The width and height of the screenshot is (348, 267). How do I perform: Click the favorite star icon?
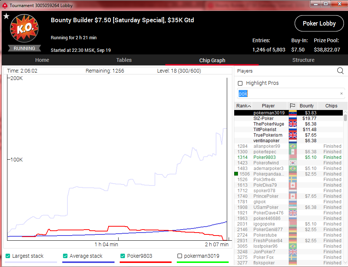[x=6, y=16]
